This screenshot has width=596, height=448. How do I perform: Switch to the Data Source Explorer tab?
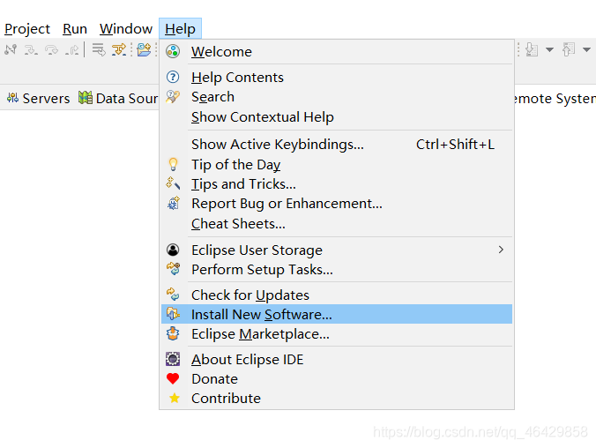point(118,99)
